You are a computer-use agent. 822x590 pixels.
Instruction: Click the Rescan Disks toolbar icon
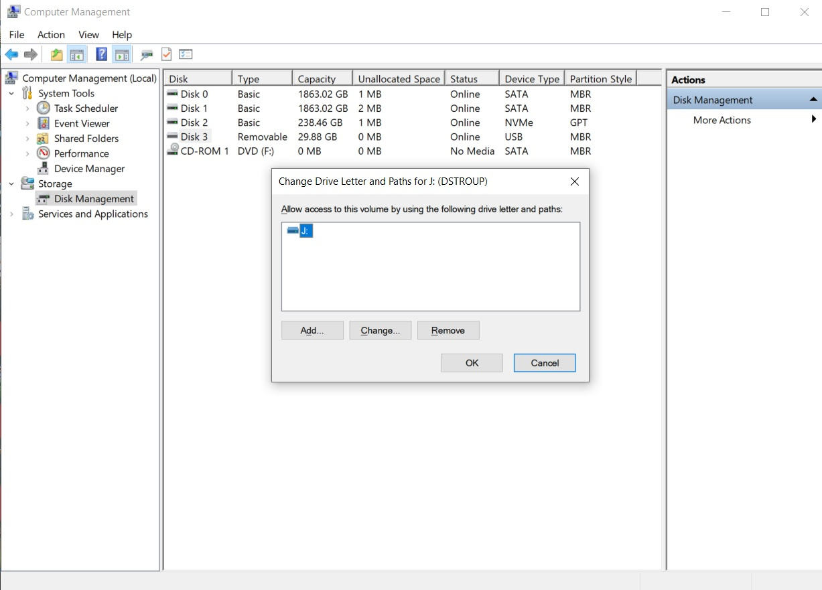pos(147,55)
